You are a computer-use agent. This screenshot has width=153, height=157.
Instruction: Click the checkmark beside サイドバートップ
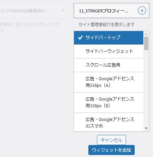80,38
